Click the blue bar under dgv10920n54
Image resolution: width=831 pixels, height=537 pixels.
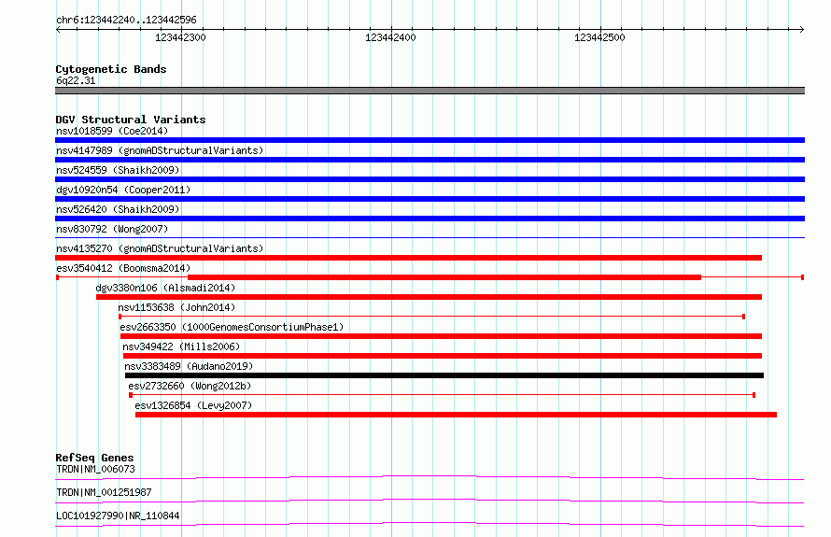(430, 199)
